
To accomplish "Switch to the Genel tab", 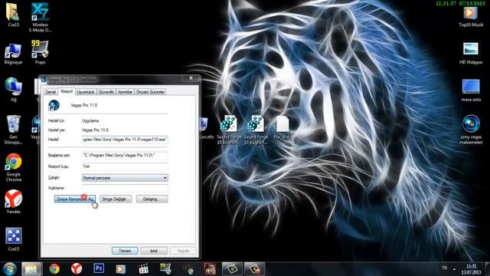I will tap(51, 92).
